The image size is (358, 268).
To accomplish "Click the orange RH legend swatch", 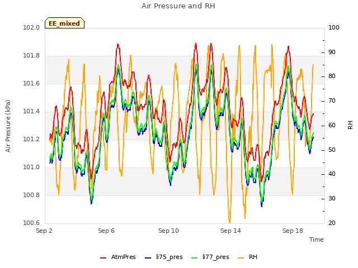I will click(x=241, y=258).
